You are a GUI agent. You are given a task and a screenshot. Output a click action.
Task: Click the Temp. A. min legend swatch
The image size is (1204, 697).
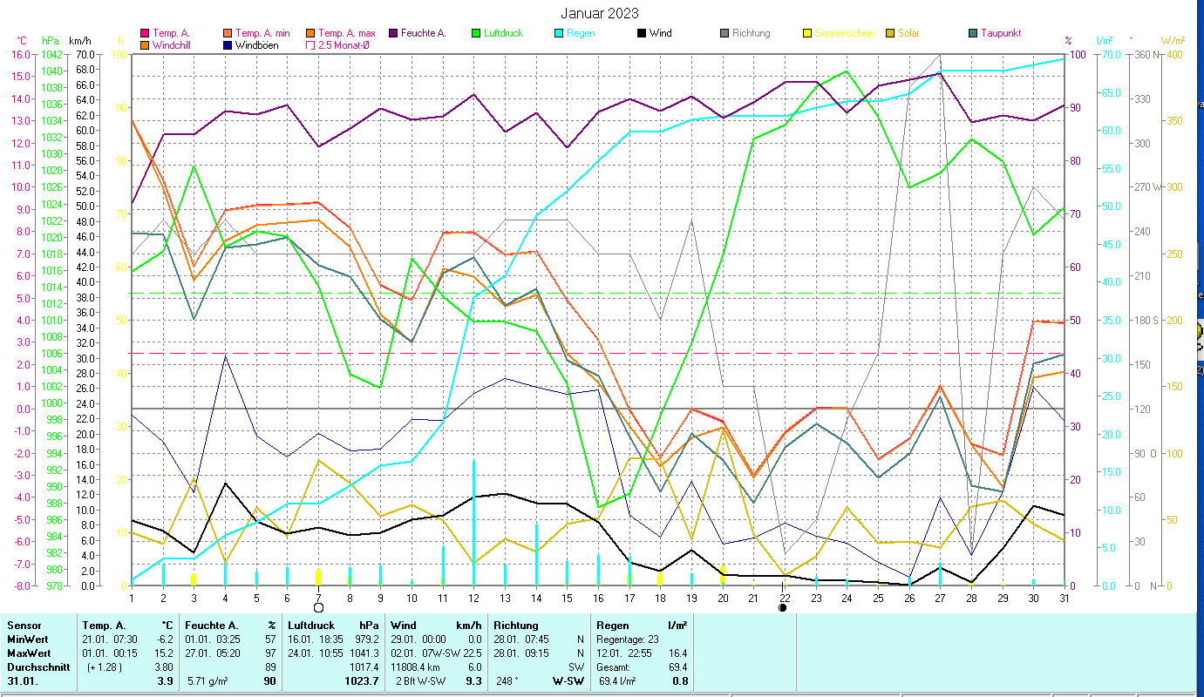tap(227, 33)
